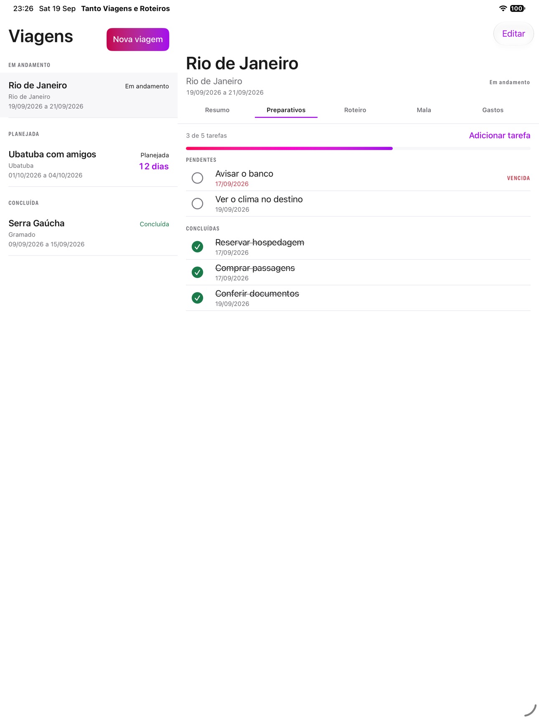Check off 'Ver o clima no destino'

pyautogui.click(x=197, y=204)
